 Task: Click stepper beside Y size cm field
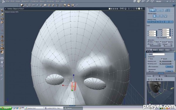click(x=156, y=33)
